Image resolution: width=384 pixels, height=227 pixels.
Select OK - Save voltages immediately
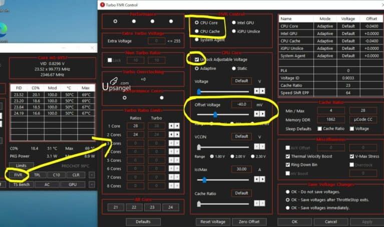(287, 208)
